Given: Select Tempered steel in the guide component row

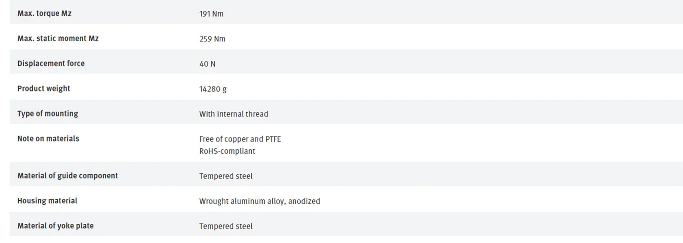Looking at the screenshot, I should 226,176.
